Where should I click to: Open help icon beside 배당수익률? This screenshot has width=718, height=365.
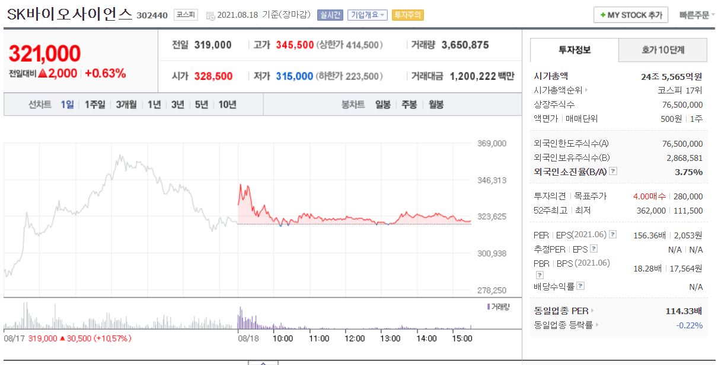pyautogui.click(x=580, y=286)
